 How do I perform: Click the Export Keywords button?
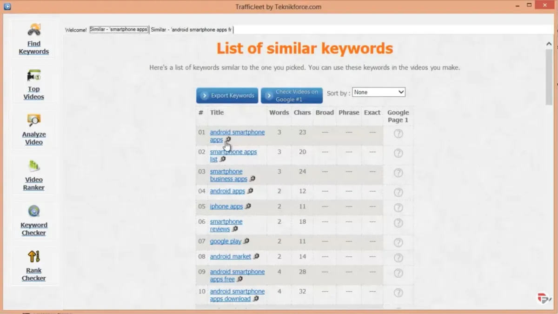227,95
